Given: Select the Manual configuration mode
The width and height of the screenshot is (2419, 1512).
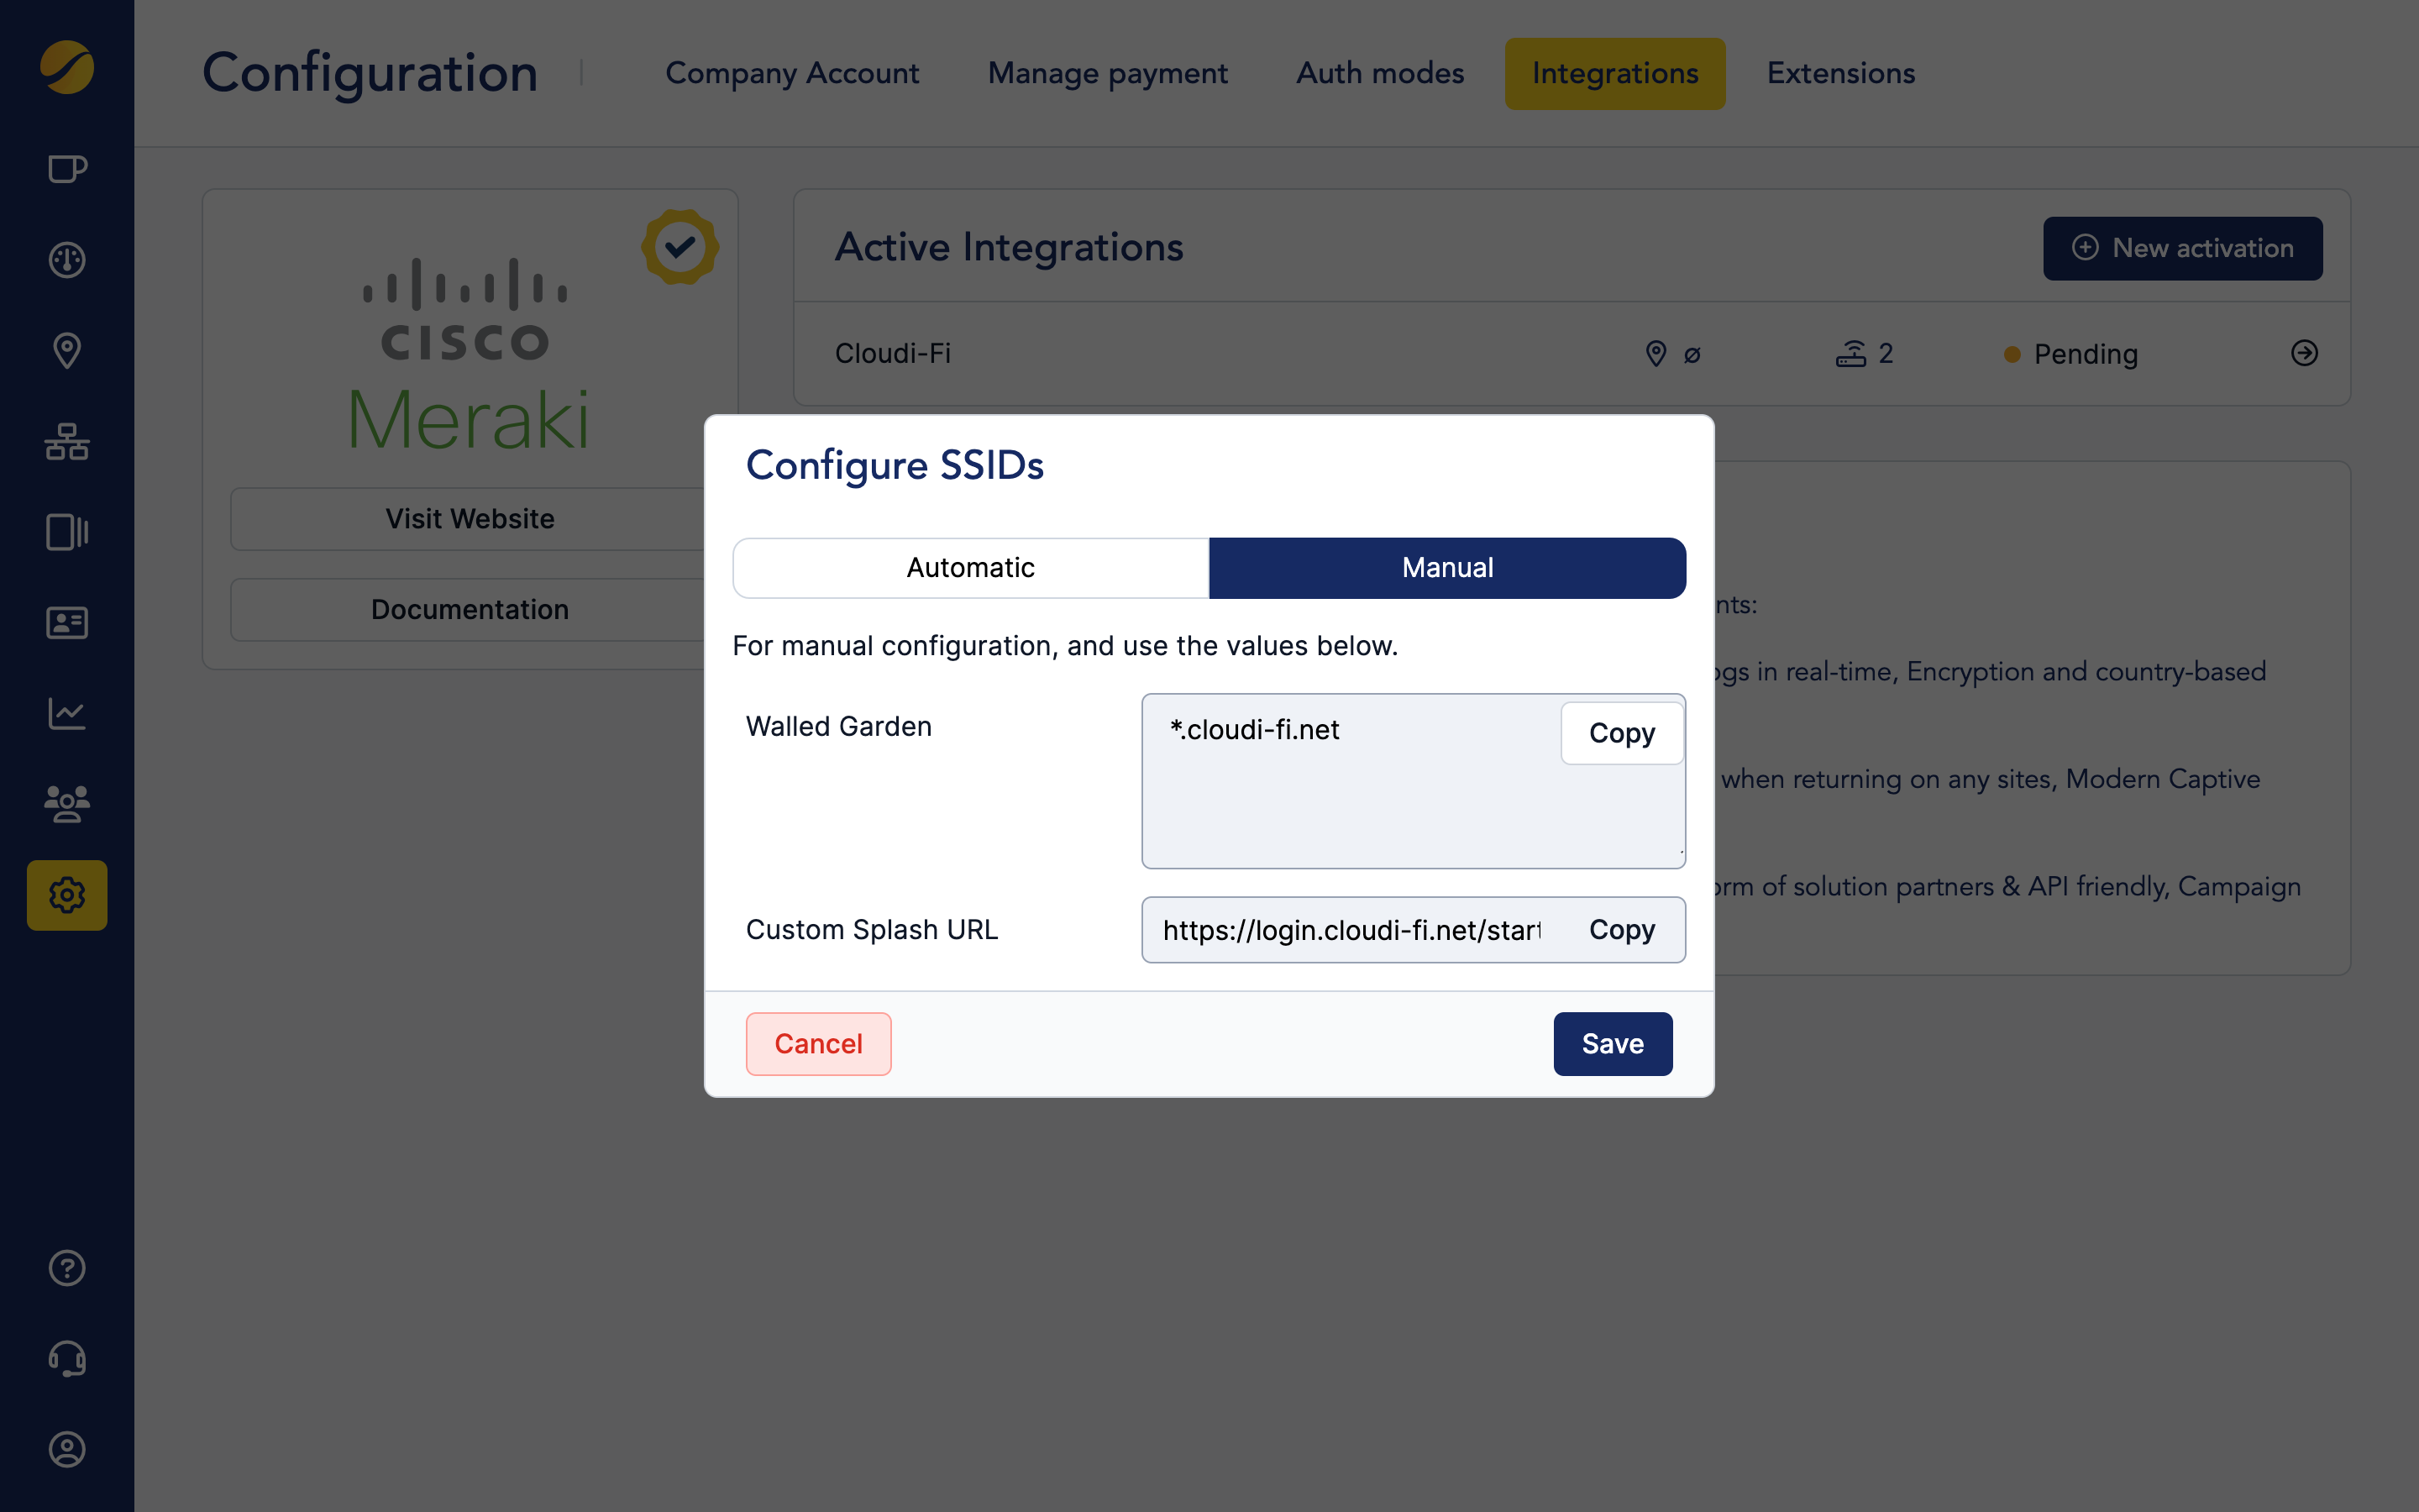Looking at the screenshot, I should 1446,567.
